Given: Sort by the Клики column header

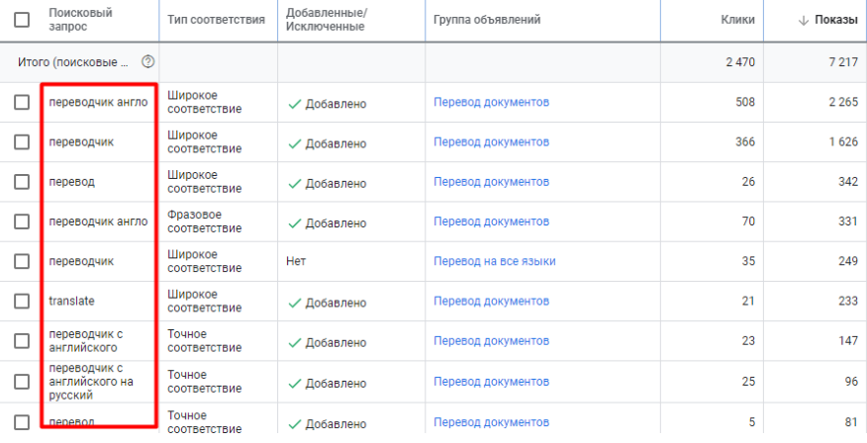Looking at the screenshot, I should [x=737, y=20].
